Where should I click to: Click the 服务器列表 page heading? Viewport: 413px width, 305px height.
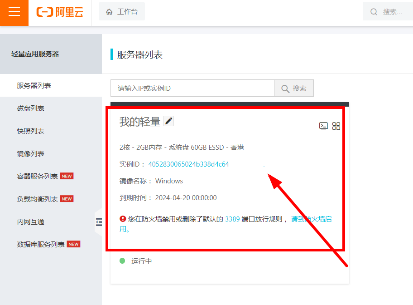[140, 54]
